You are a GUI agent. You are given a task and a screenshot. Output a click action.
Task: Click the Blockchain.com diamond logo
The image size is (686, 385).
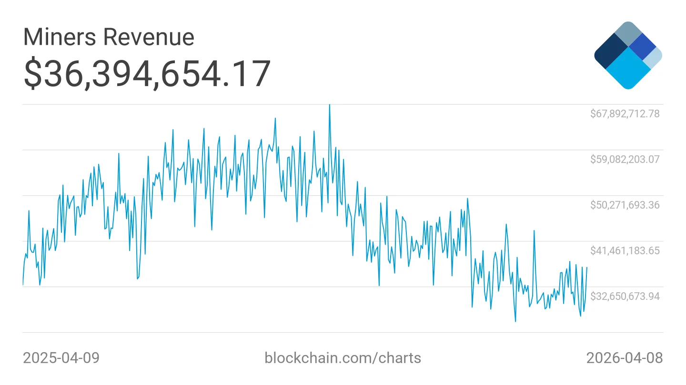pos(628,55)
